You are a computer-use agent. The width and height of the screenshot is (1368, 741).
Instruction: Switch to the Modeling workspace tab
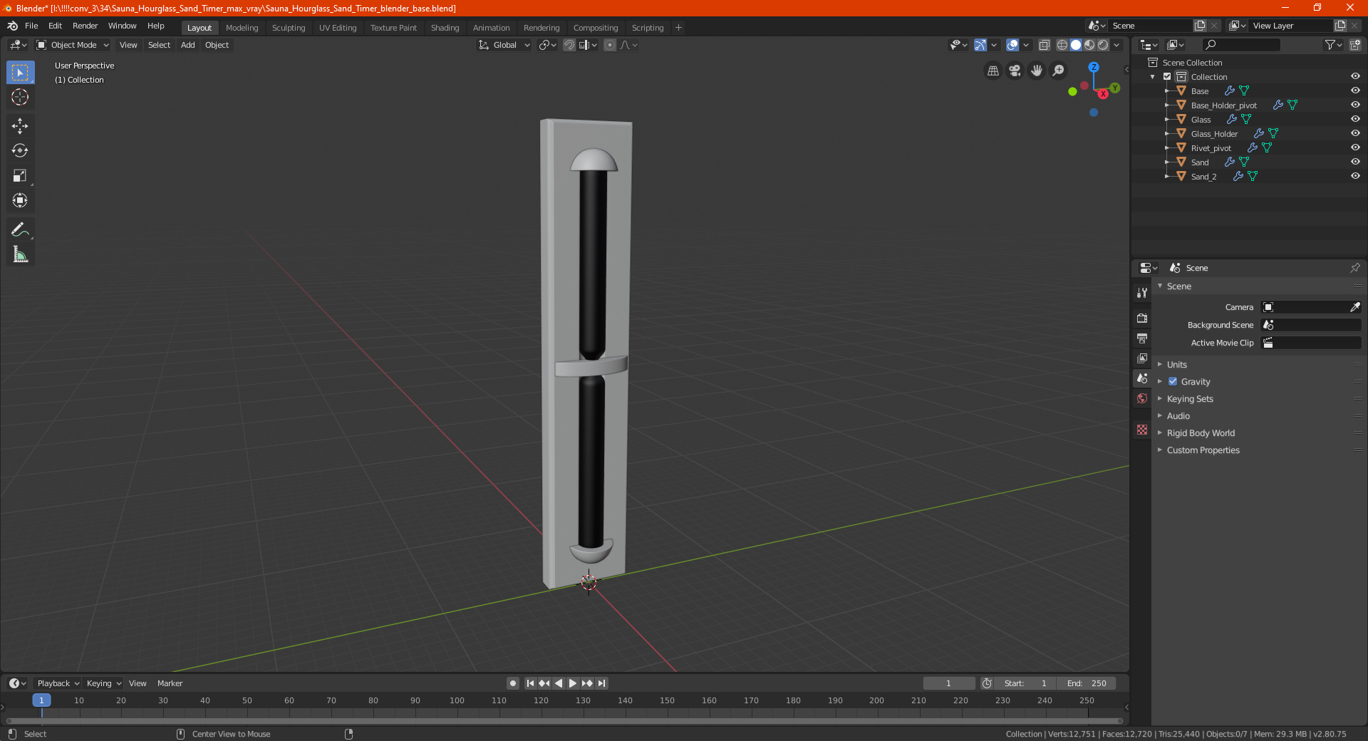(242, 28)
